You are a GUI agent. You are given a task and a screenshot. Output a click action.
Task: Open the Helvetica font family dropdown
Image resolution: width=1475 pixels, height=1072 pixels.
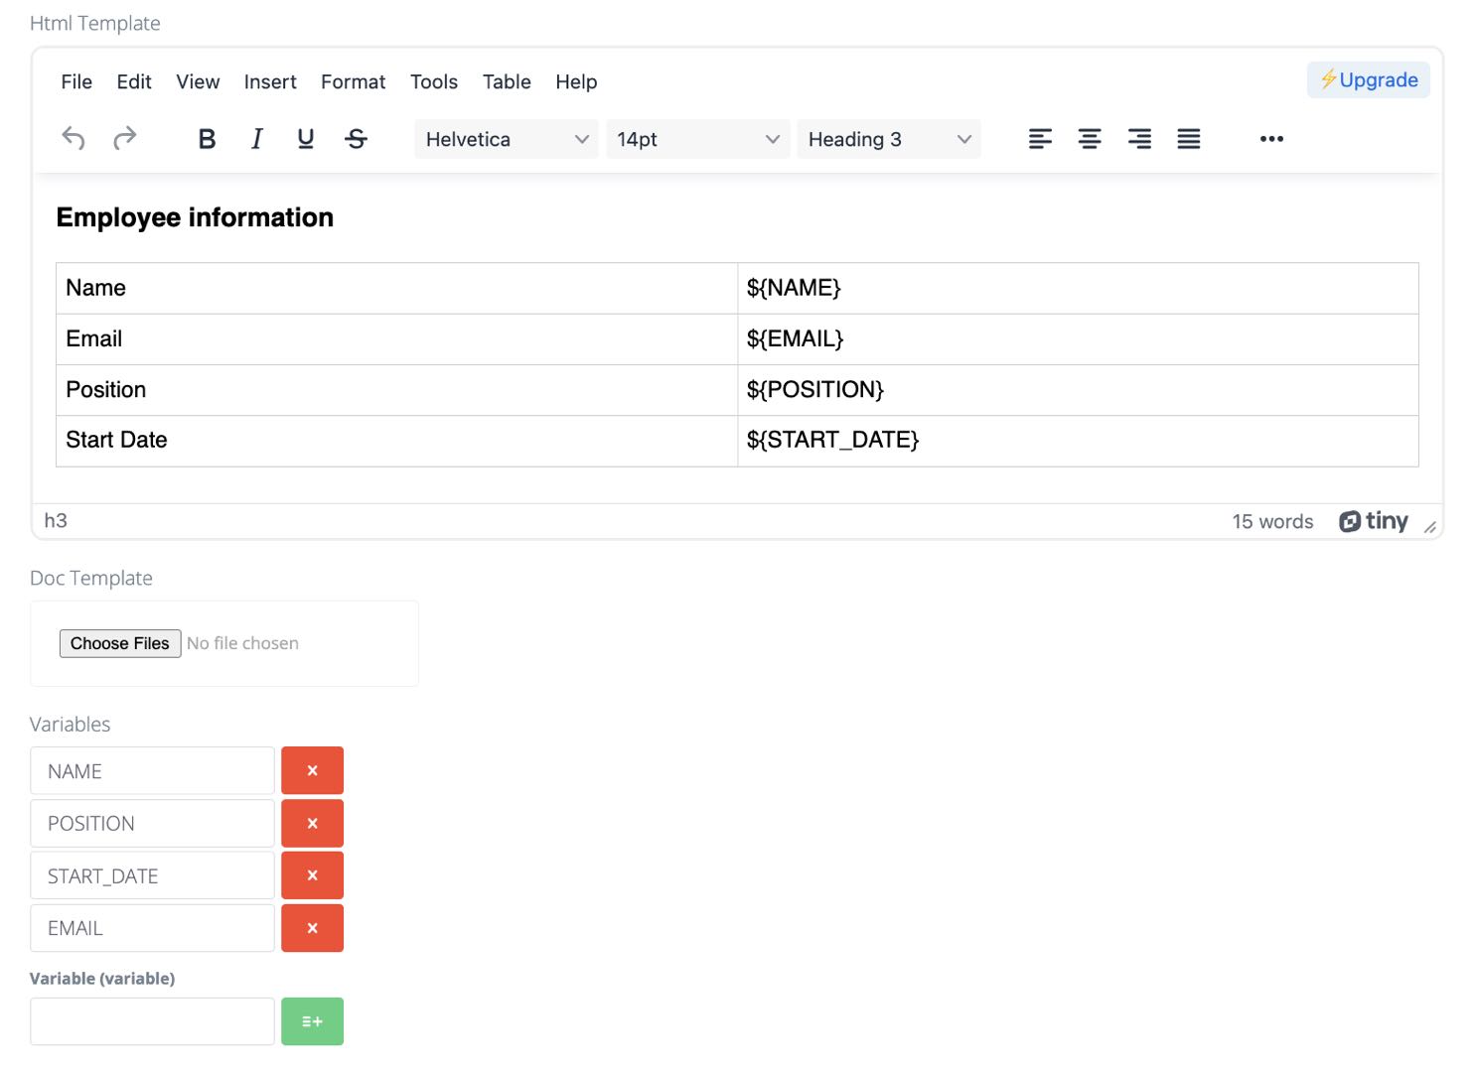tap(507, 139)
